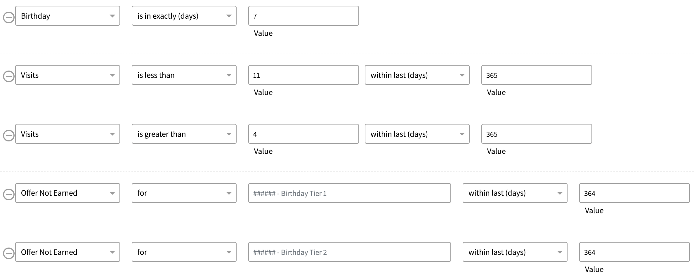Click the 365 days field for Visits less than
Screen dimensions: 694x277
[x=537, y=75]
